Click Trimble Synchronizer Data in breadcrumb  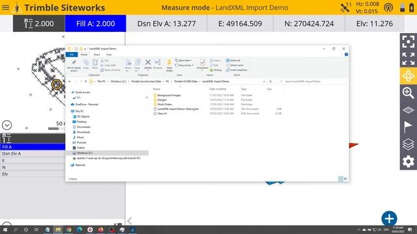pyautogui.click(x=146, y=81)
